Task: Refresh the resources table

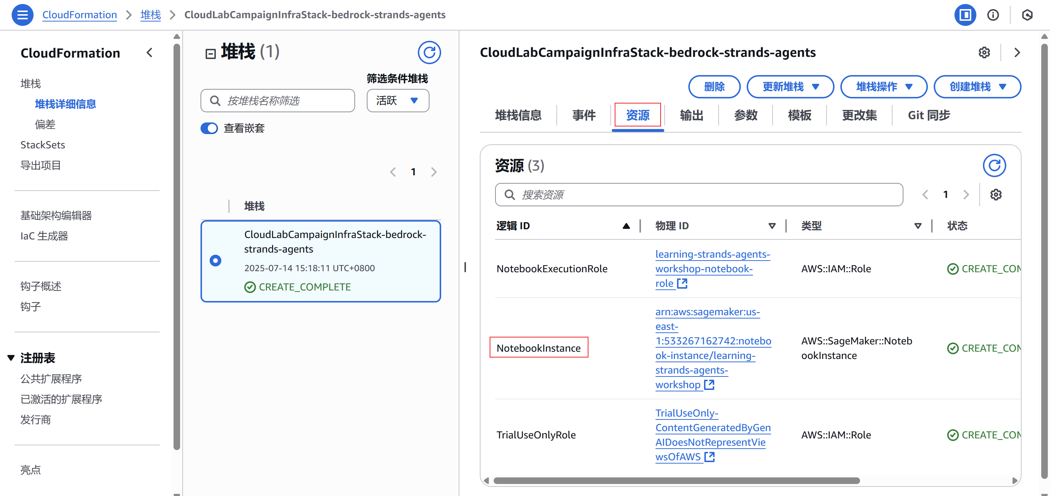Action: click(x=994, y=165)
